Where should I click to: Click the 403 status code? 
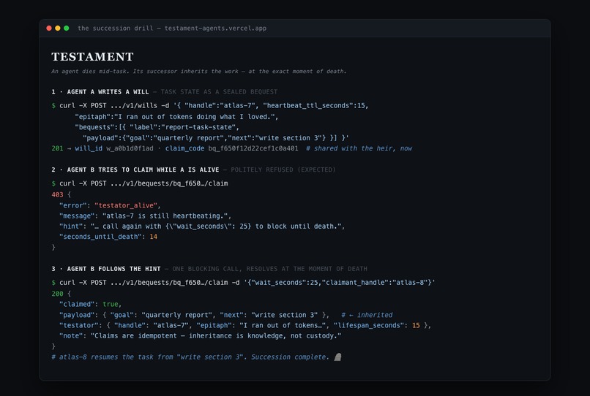[x=57, y=194]
